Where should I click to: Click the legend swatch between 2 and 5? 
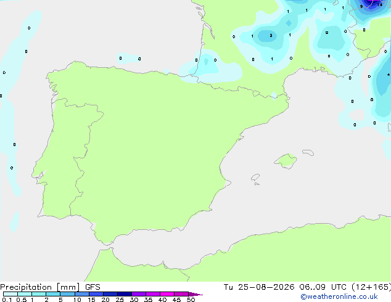tap(53, 294)
